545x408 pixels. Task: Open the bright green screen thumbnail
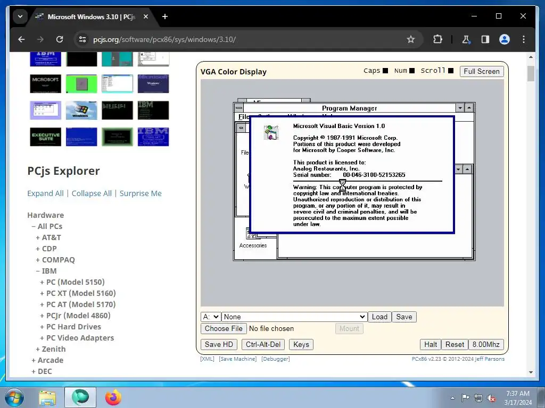pos(81,83)
